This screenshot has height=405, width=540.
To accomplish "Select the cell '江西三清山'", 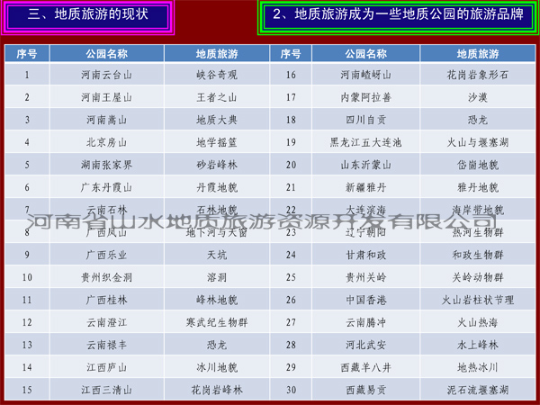I will click(107, 390).
